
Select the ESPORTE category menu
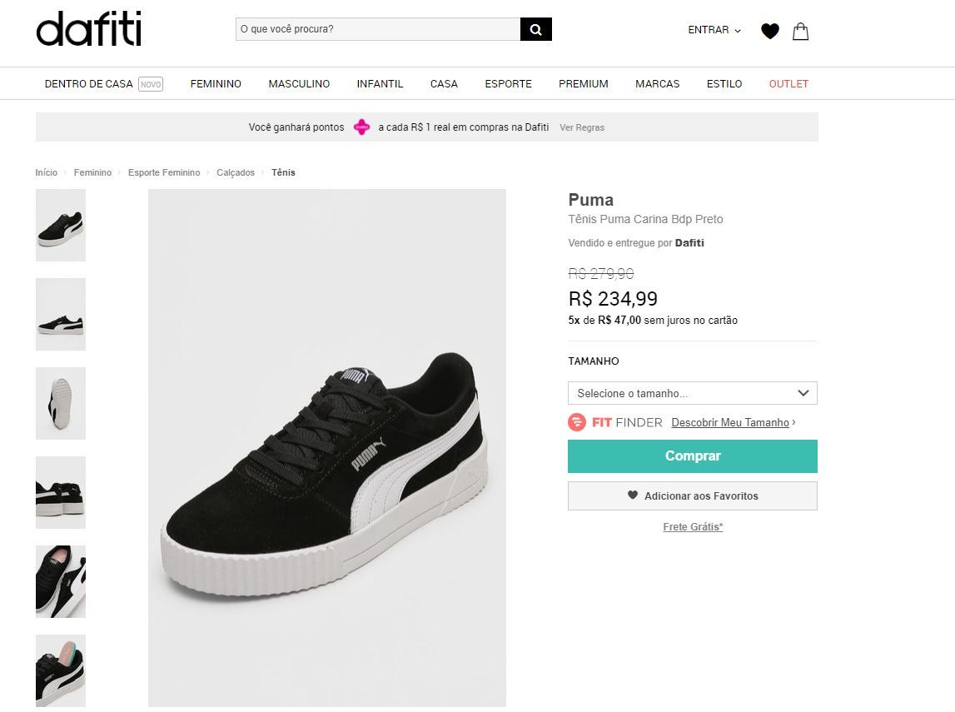(x=508, y=84)
